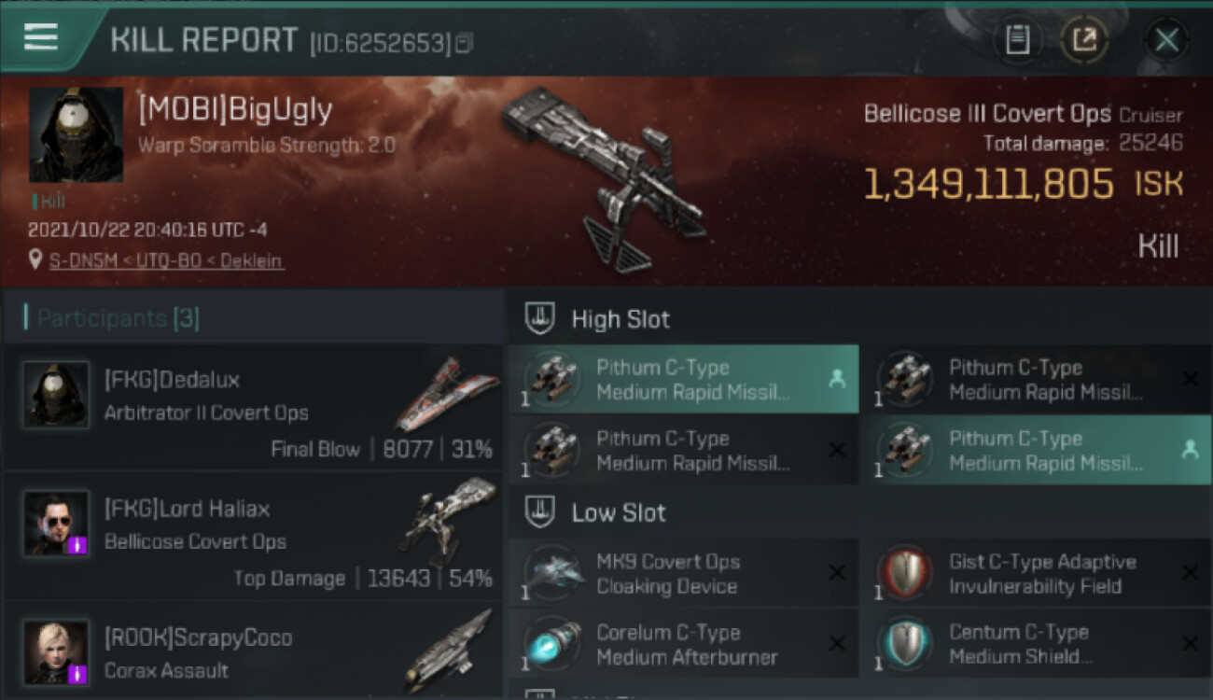The height and width of the screenshot is (700, 1213).
Task: Select the first highlighted Pithum C-Type launcher
Action: click(x=683, y=379)
